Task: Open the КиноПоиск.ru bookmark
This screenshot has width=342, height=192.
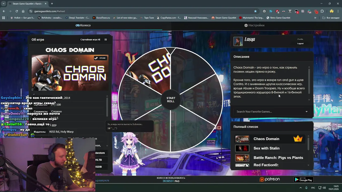Action: 102,18
